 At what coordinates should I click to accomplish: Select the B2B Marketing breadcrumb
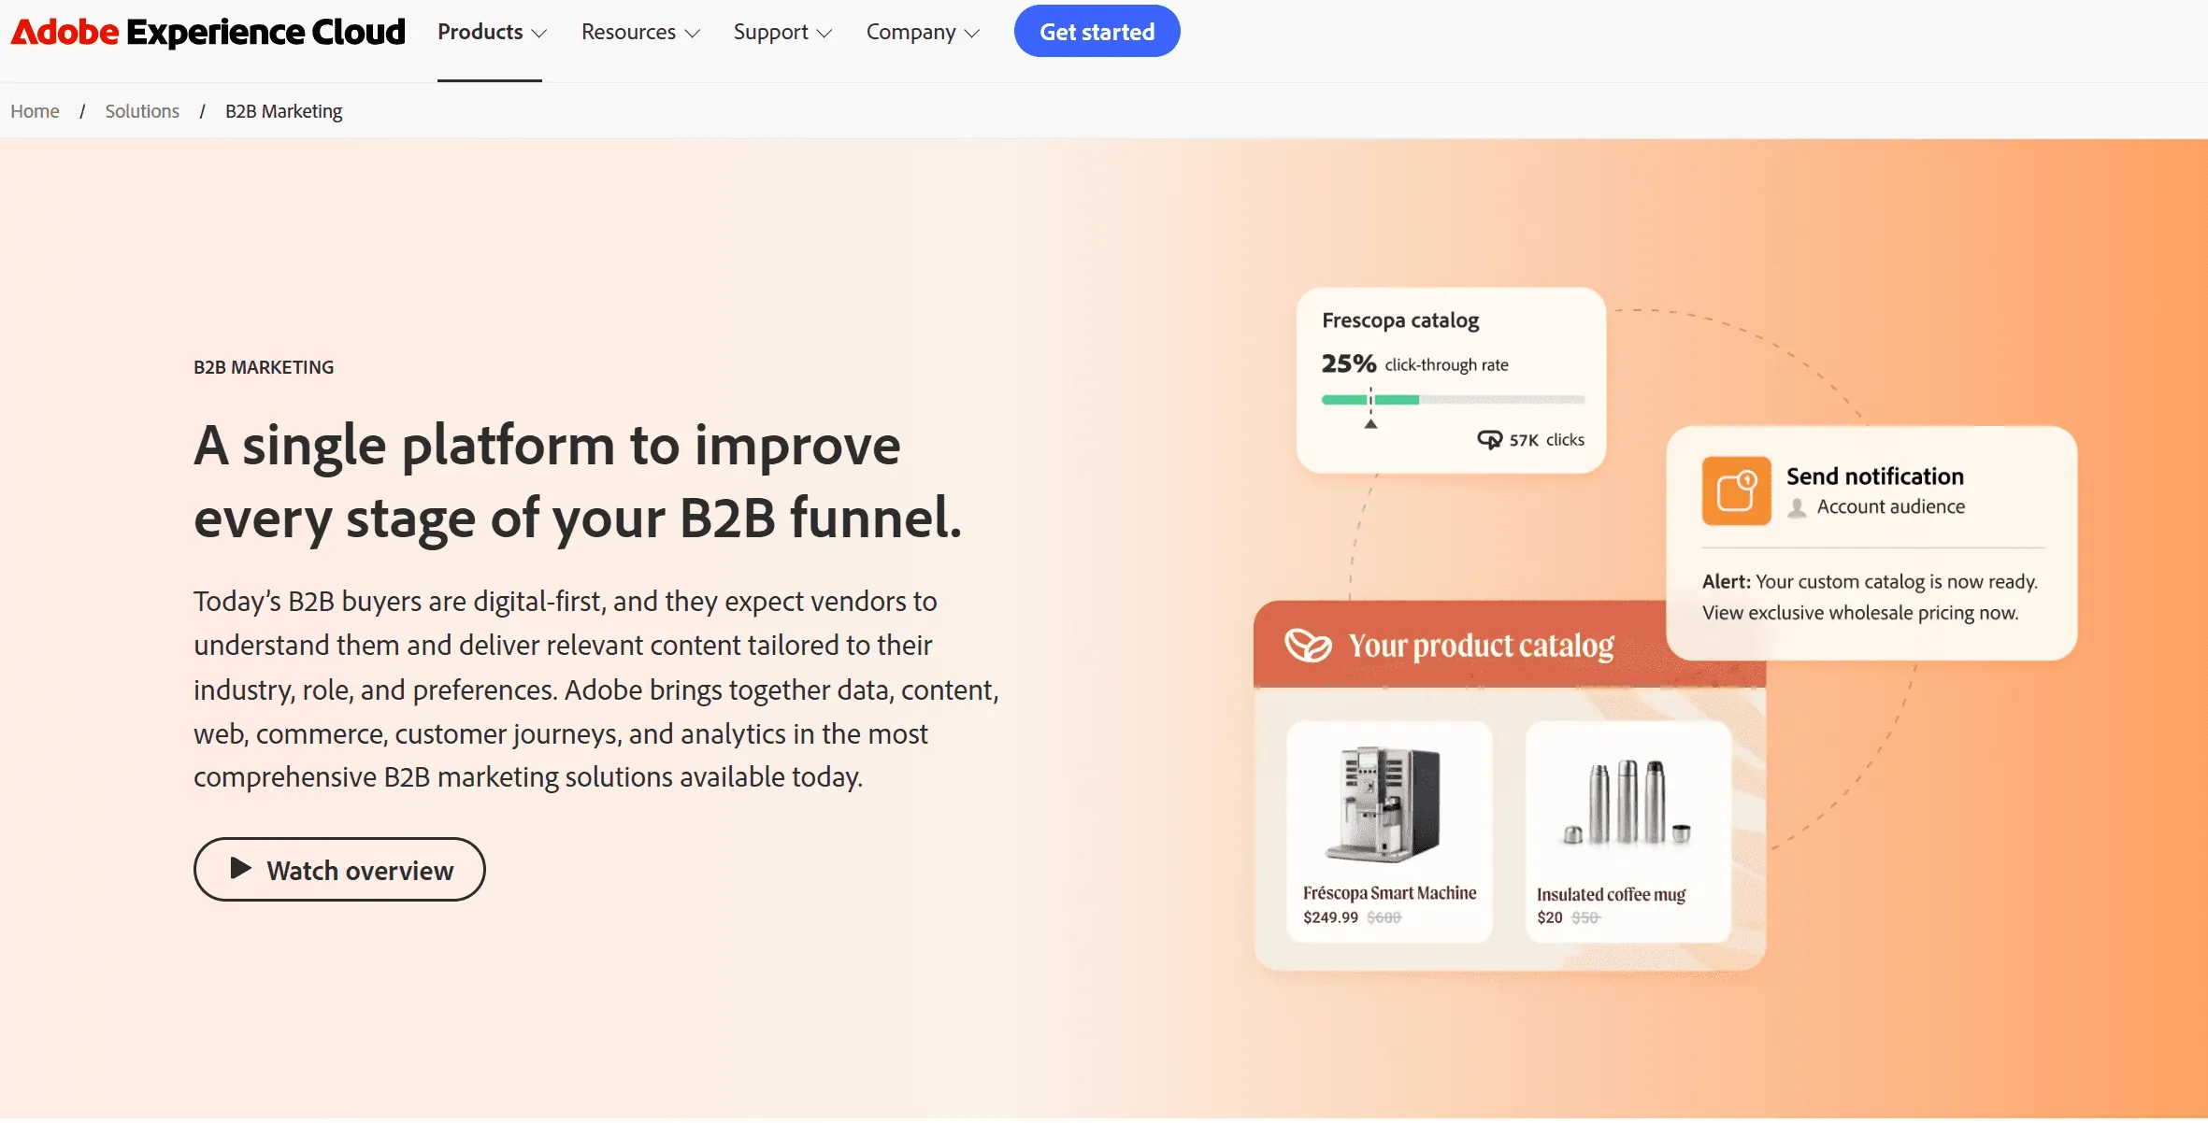click(x=283, y=111)
